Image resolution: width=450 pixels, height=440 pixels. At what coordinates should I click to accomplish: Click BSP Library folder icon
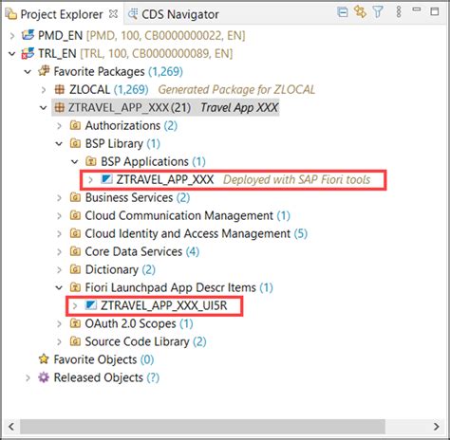pyautogui.click(x=75, y=143)
